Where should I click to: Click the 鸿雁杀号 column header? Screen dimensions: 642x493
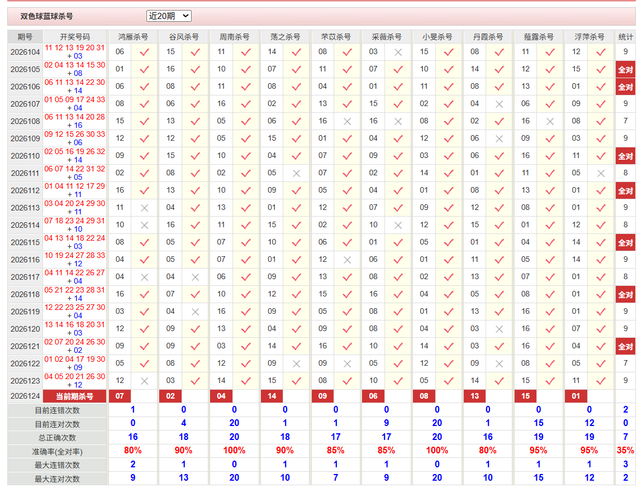(x=132, y=37)
